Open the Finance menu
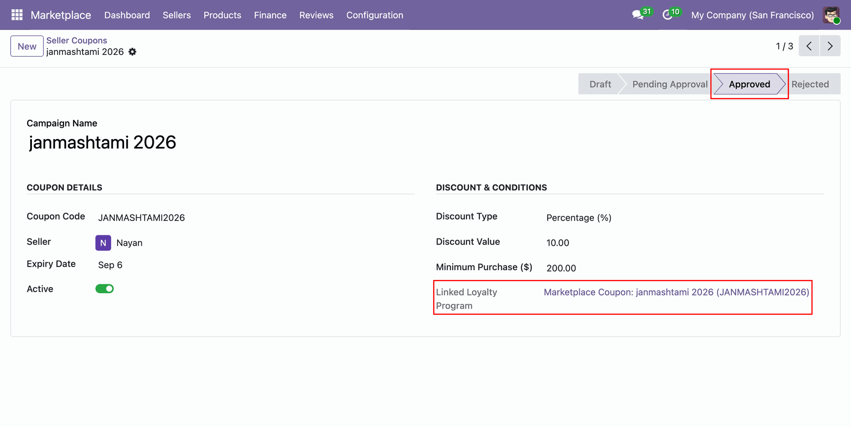This screenshot has width=851, height=427. tap(270, 15)
